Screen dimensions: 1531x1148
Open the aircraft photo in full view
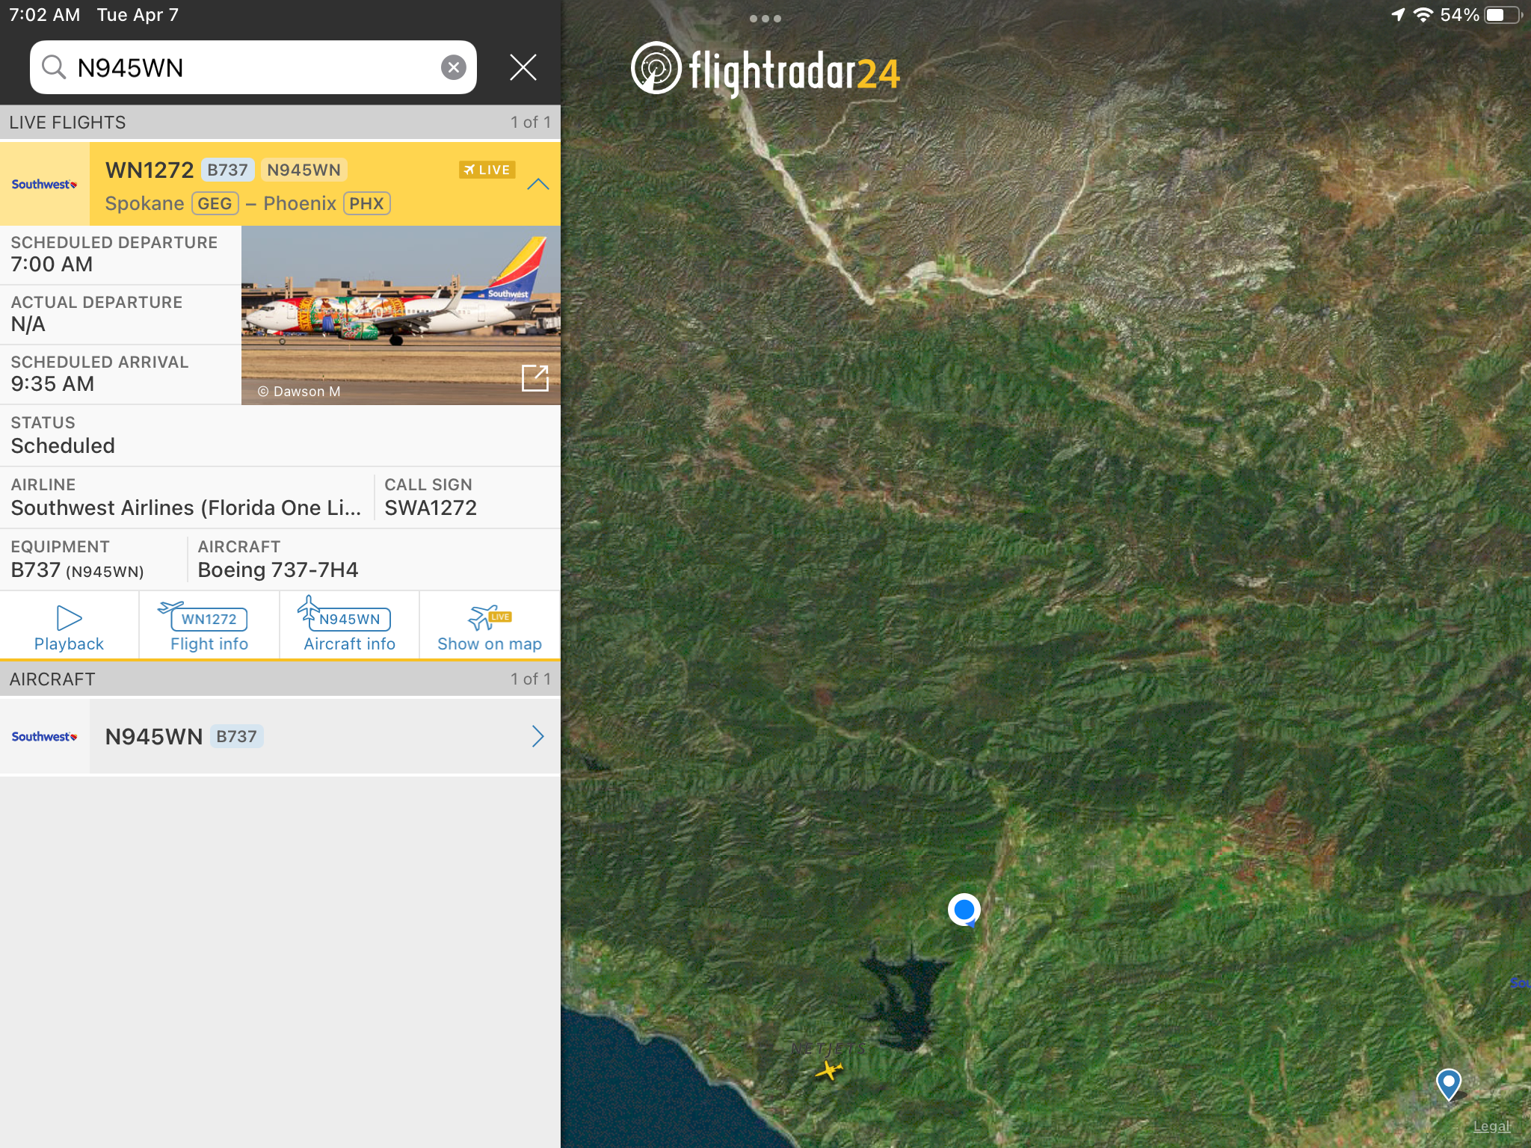pyautogui.click(x=535, y=378)
